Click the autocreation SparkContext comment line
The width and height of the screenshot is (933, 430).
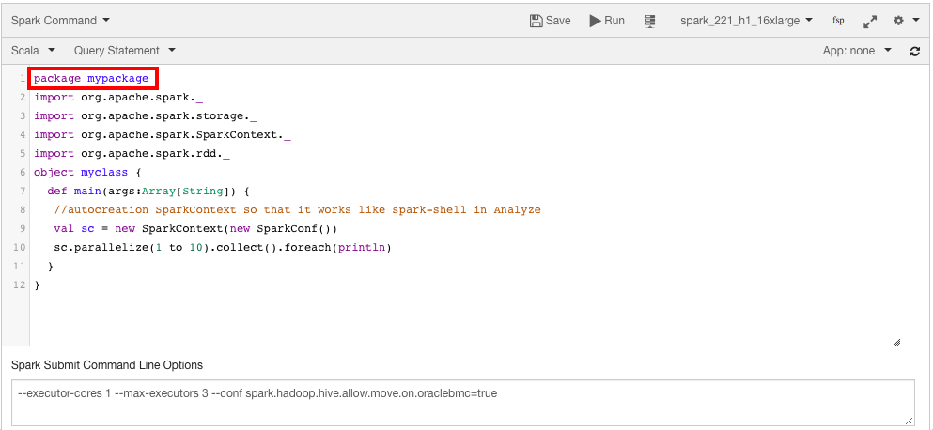pos(297,210)
